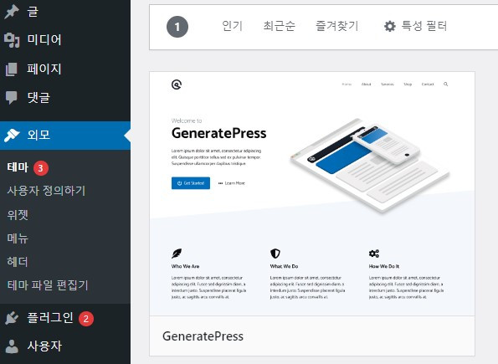This screenshot has width=498, height=364.
Task: Click the 댓글 comment bubble icon
Action: click(12, 98)
